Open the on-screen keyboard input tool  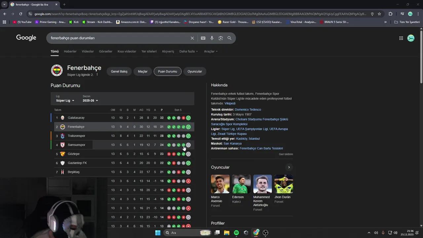[203, 38]
